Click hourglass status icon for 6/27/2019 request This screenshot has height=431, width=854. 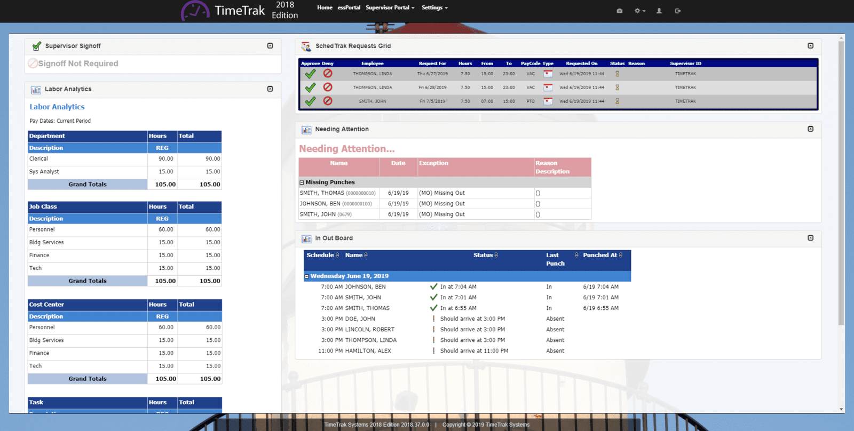(618, 74)
